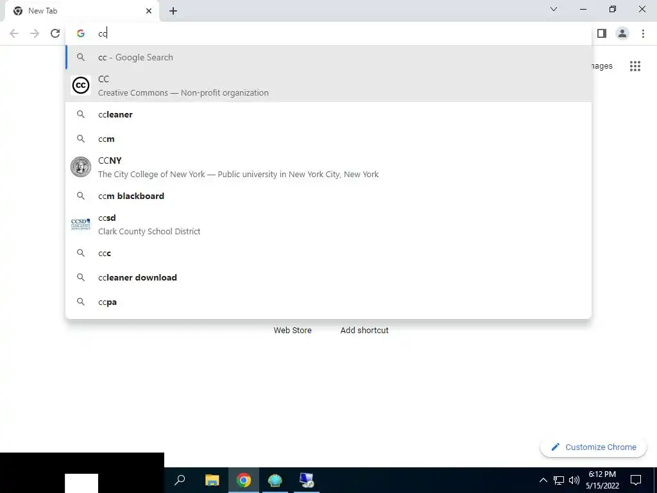The image size is (657, 493).
Task: Select the 'cc - Google Search' suggestion
Action: [328, 57]
